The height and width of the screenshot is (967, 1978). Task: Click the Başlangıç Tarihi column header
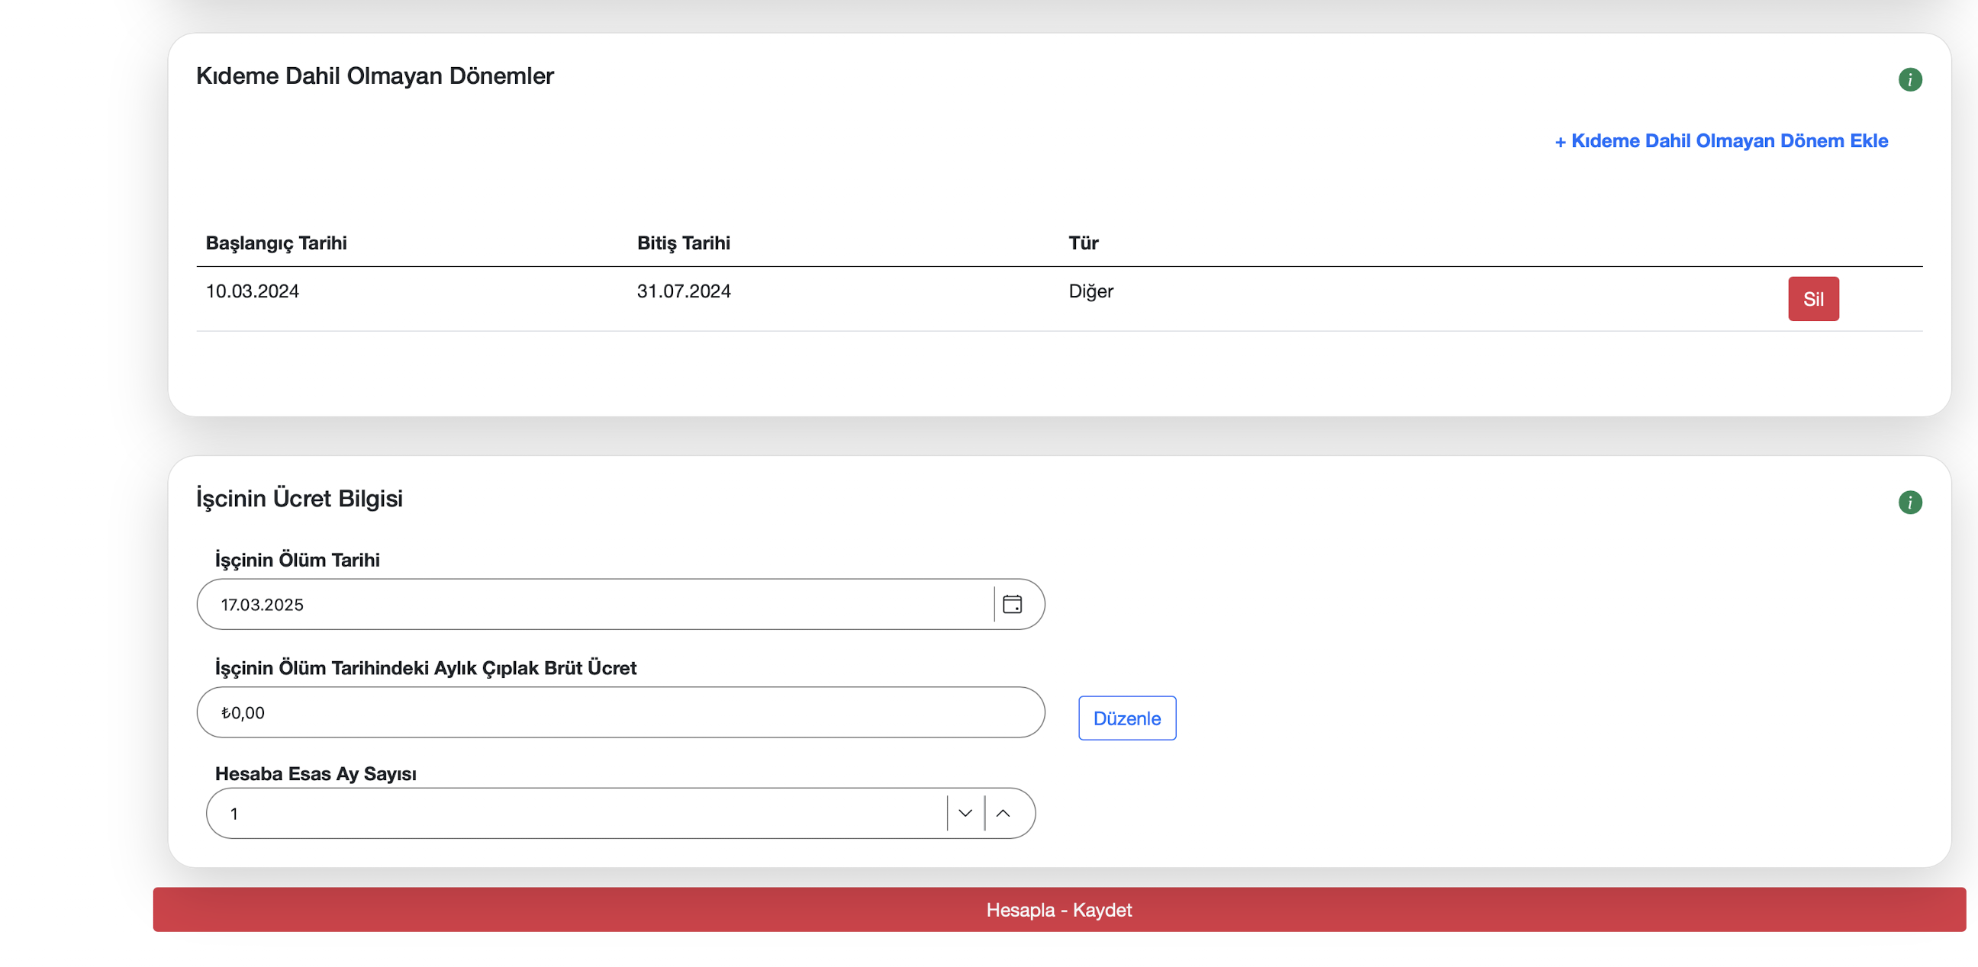coord(275,243)
